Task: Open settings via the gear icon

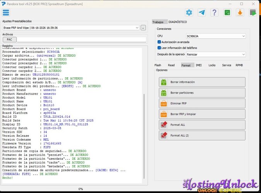Action: pyautogui.click(x=189, y=12)
